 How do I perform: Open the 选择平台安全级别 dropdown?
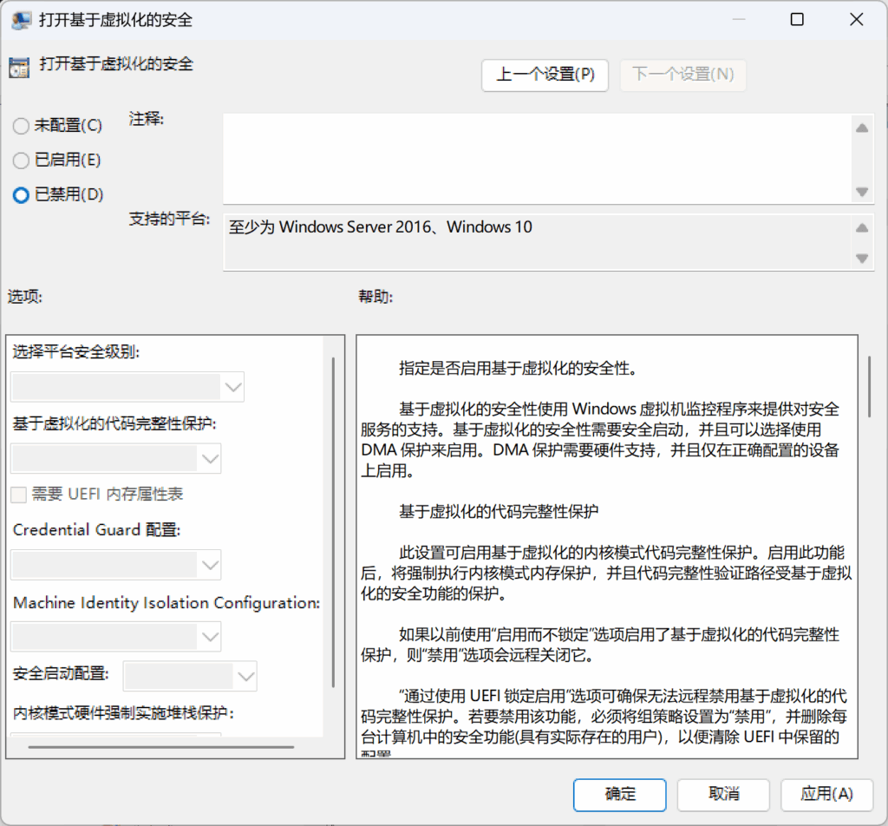pyautogui.click(x=127, y=387)
